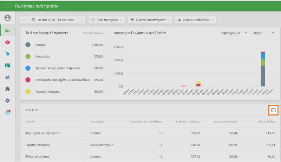The height and width of the screenshot is (162, 281).
Task: Click the grey Μπύρα color dot
Action: coord(28,45)
